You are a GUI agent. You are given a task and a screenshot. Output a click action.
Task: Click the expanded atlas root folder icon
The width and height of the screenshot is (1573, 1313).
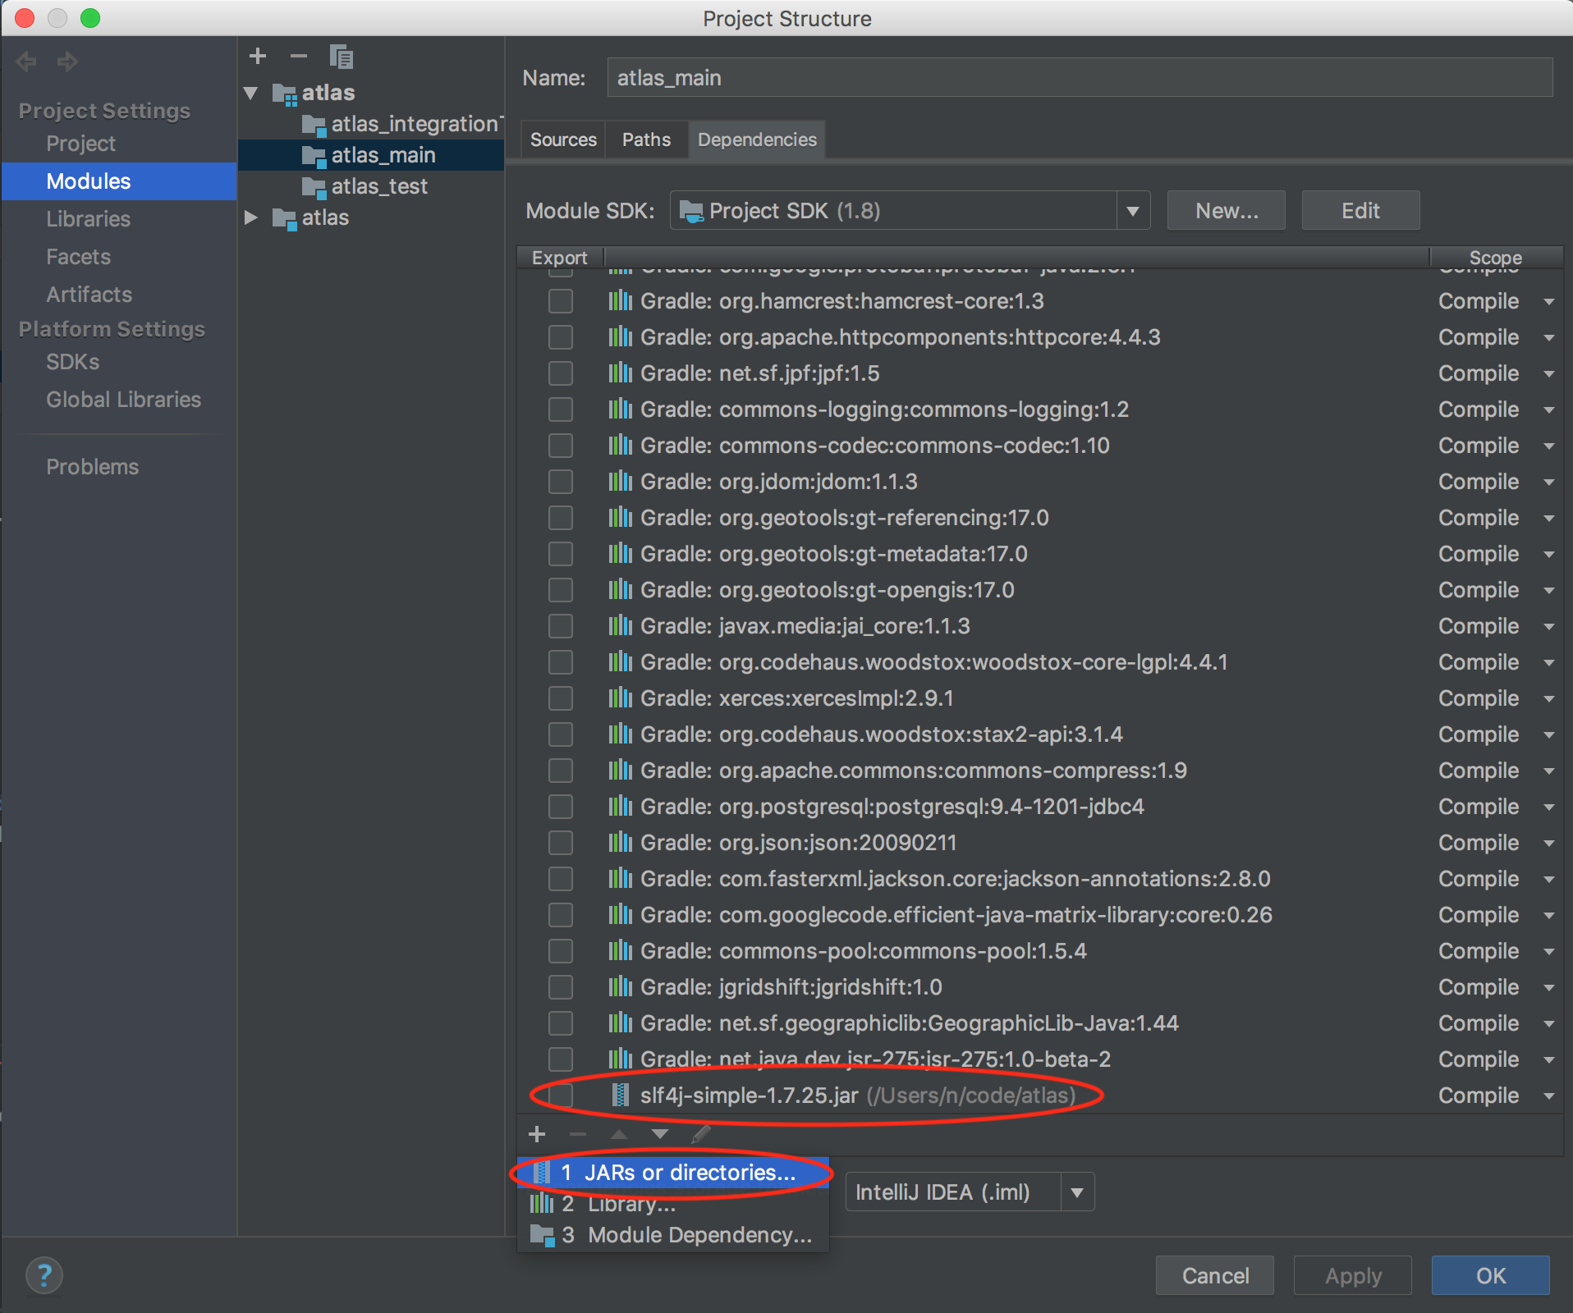point(284,94)
